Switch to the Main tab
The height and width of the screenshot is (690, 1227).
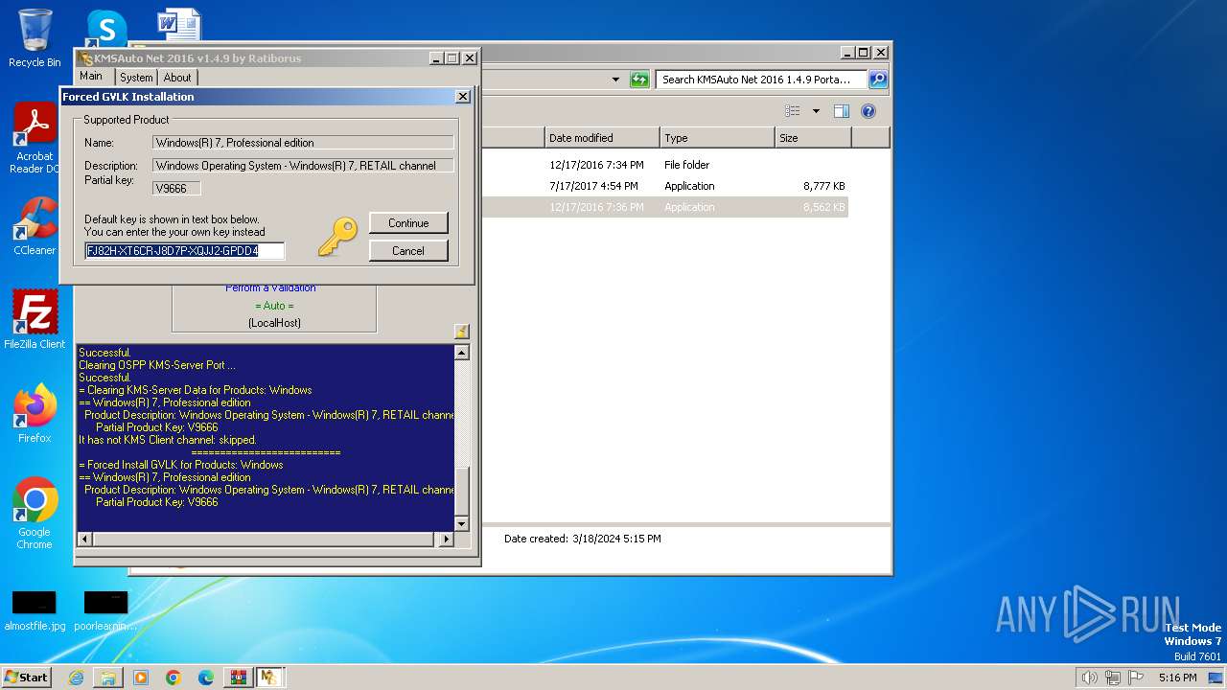pos(91,77)
